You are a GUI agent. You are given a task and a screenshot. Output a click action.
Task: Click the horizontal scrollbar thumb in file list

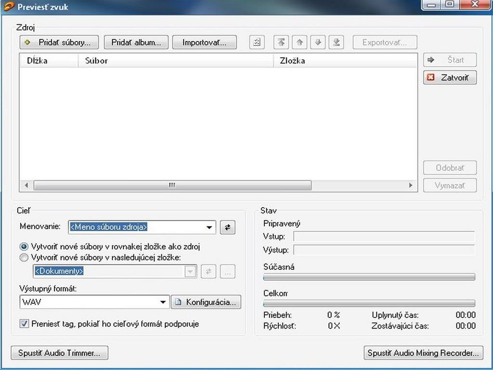click(x=172, y=185)
